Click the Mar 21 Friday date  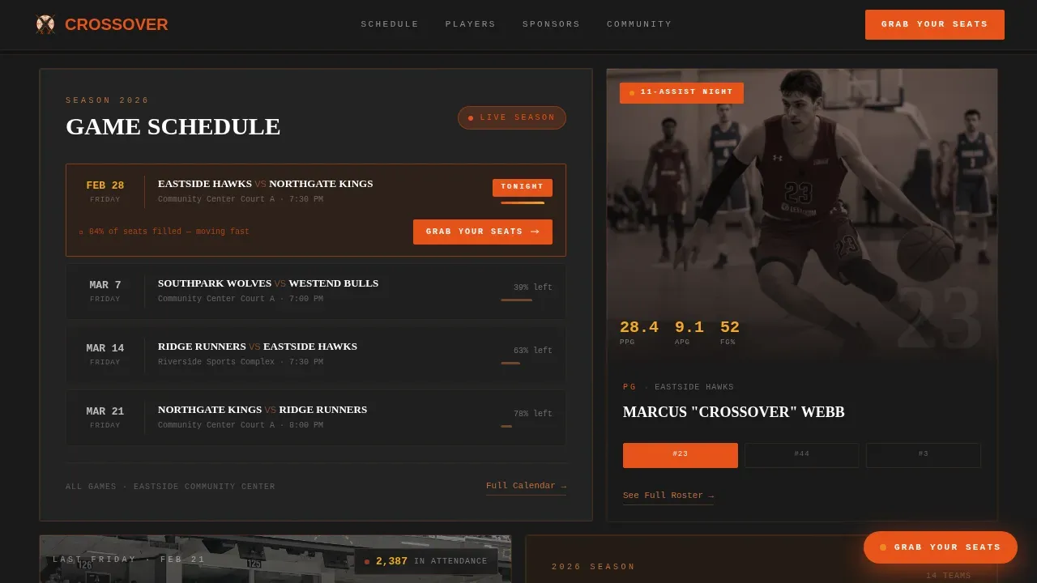tap(105, 418)
